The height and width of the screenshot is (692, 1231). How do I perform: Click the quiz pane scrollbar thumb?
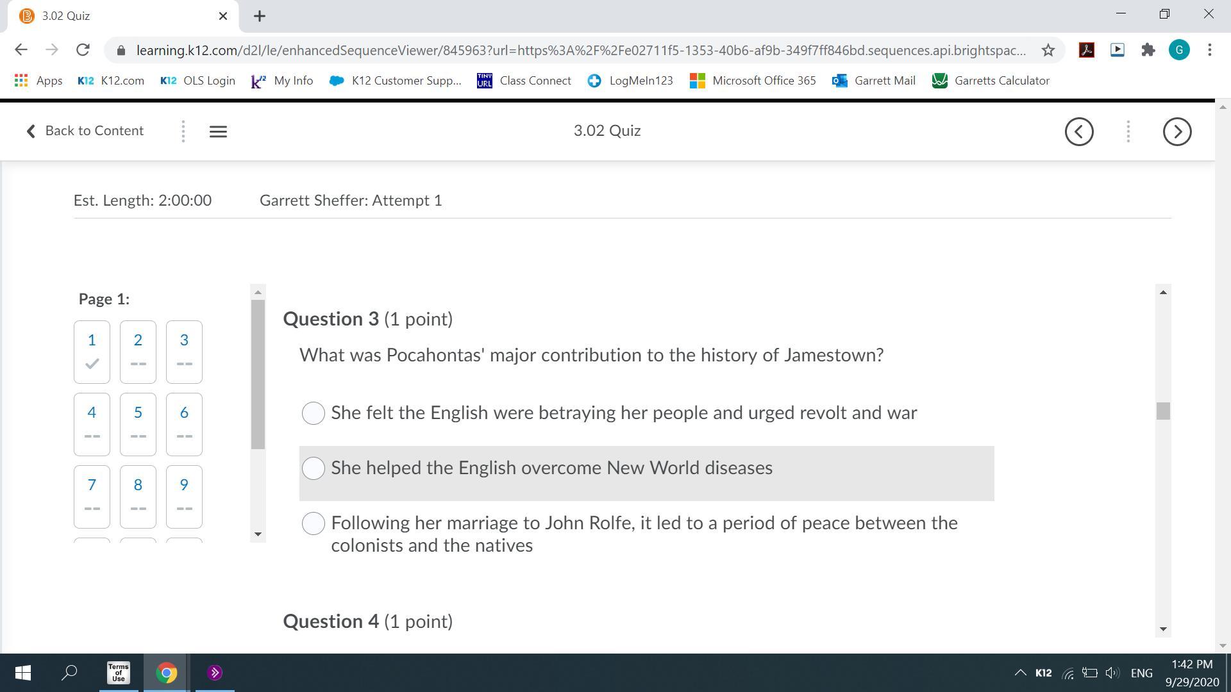click(x=1163, y=411)
